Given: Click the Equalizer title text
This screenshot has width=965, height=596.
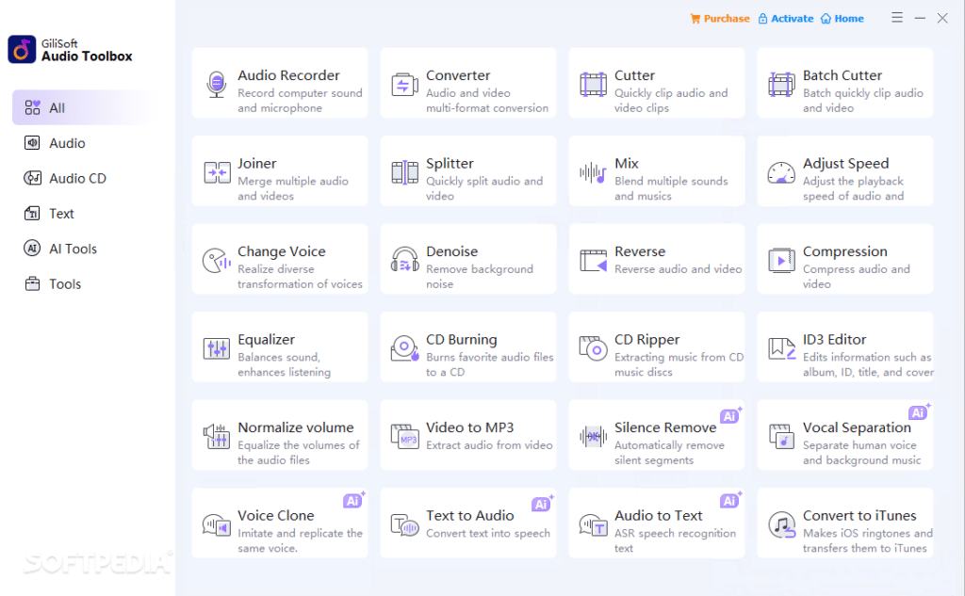Looking at the screenshot, I should [x=266, y=340].
